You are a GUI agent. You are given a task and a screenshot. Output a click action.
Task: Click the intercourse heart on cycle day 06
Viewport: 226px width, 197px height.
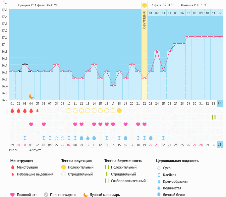[44, 124]
